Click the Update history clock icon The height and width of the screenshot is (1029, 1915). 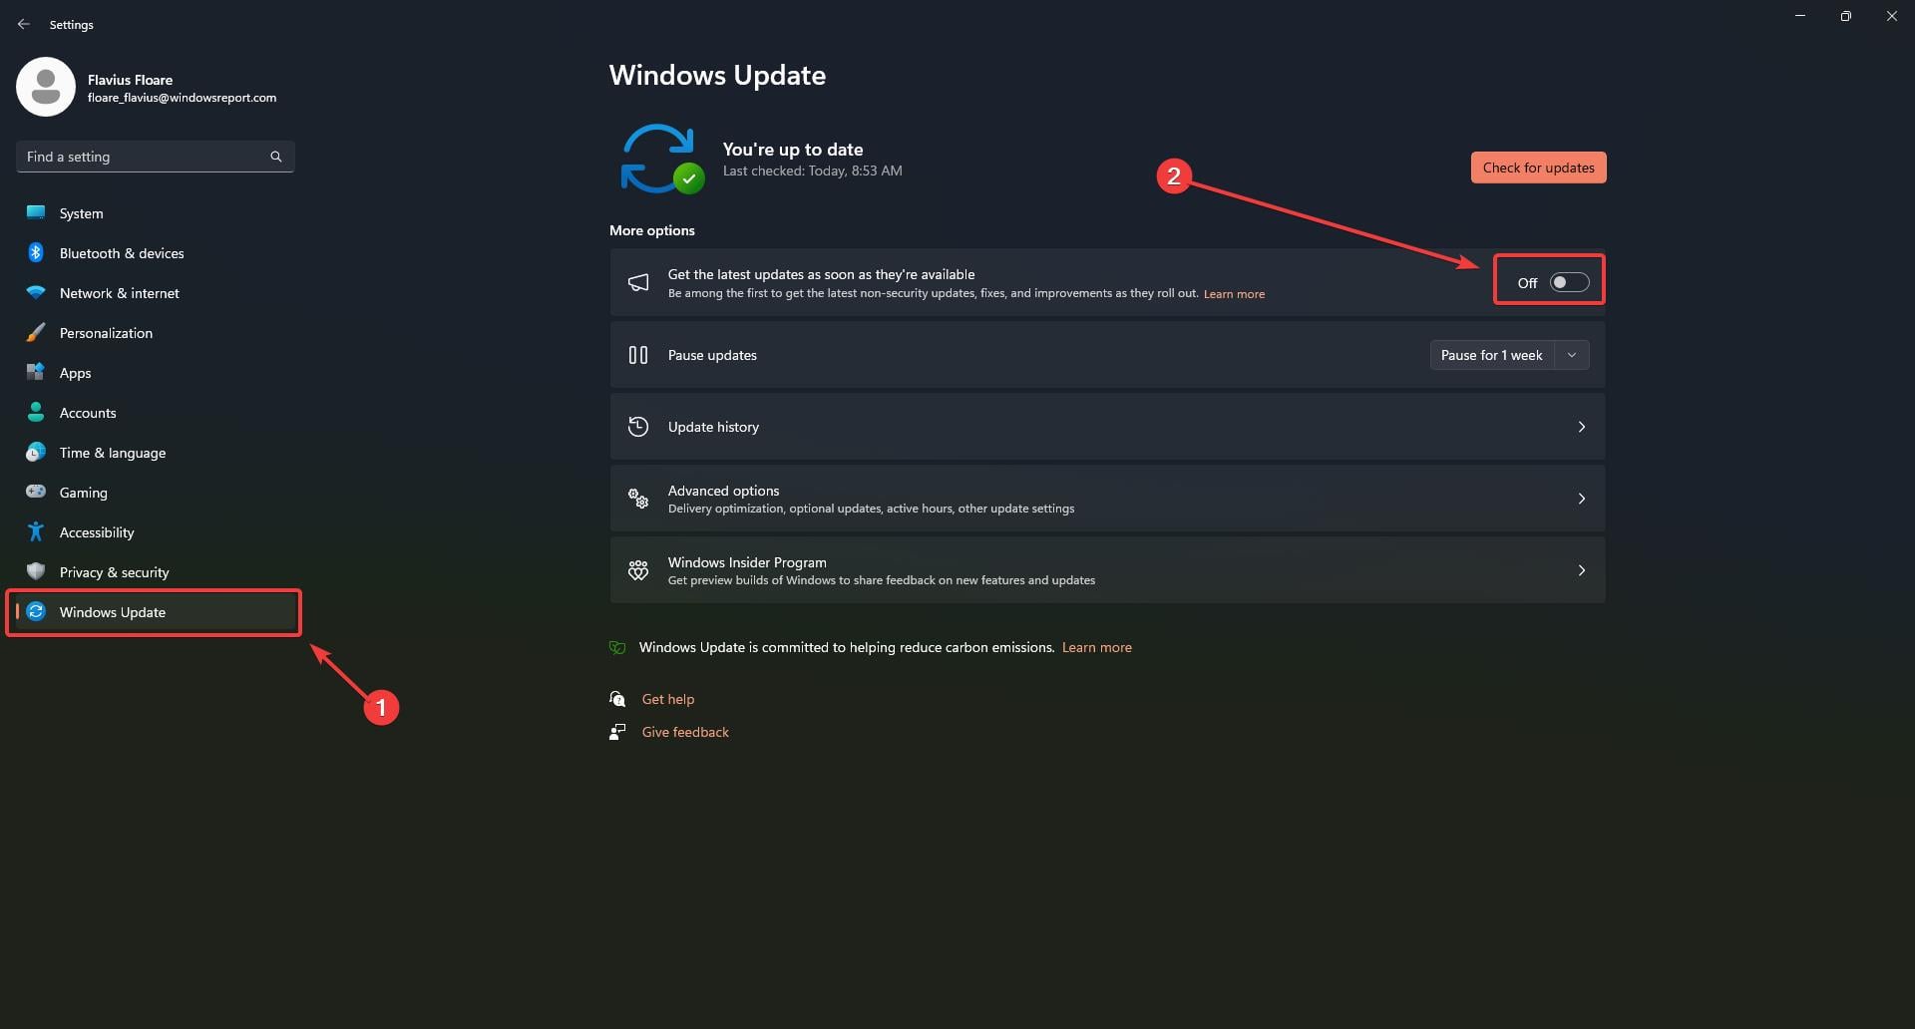pos(638,426)
